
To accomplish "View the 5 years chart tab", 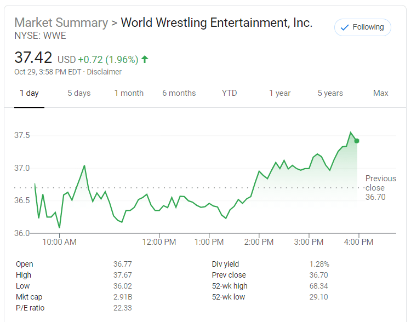I will (x=330, y=93).
